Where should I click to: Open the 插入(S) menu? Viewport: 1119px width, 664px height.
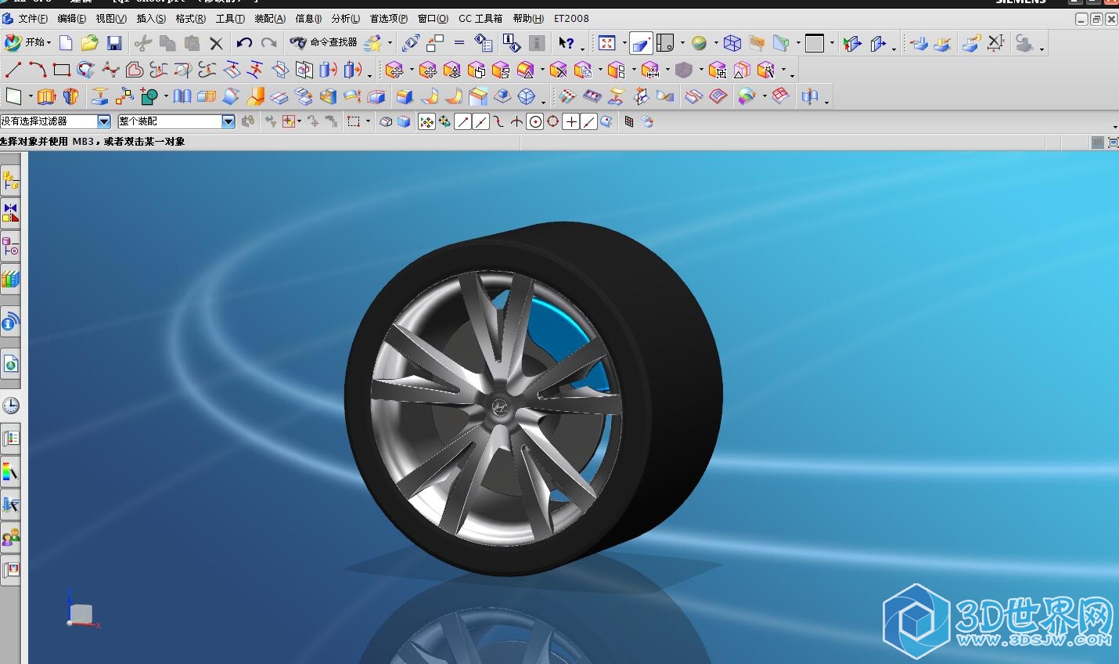(x=150, y=19)
